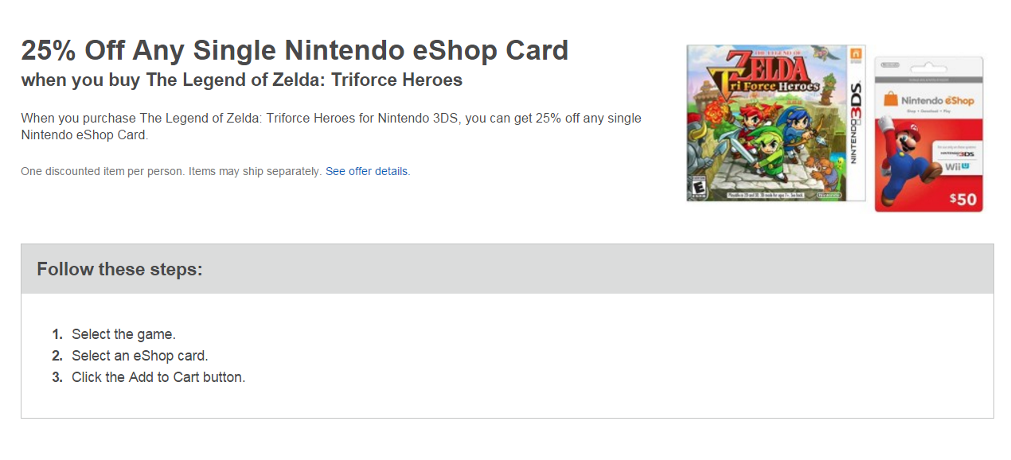The image size is (1011, 460).
Task: Click the Mario figure on the card
Action: coord(902,161)
